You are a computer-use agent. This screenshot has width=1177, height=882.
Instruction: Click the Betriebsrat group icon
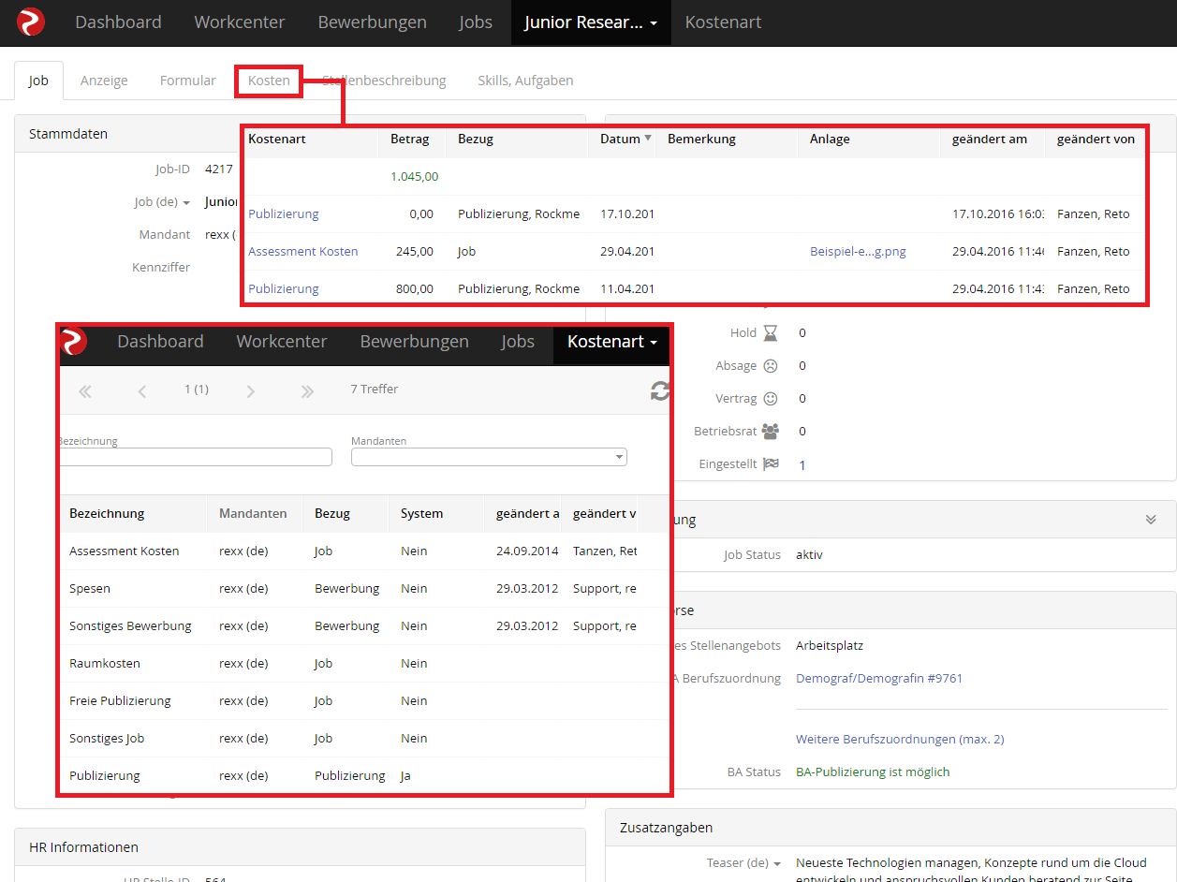point(771,431)
